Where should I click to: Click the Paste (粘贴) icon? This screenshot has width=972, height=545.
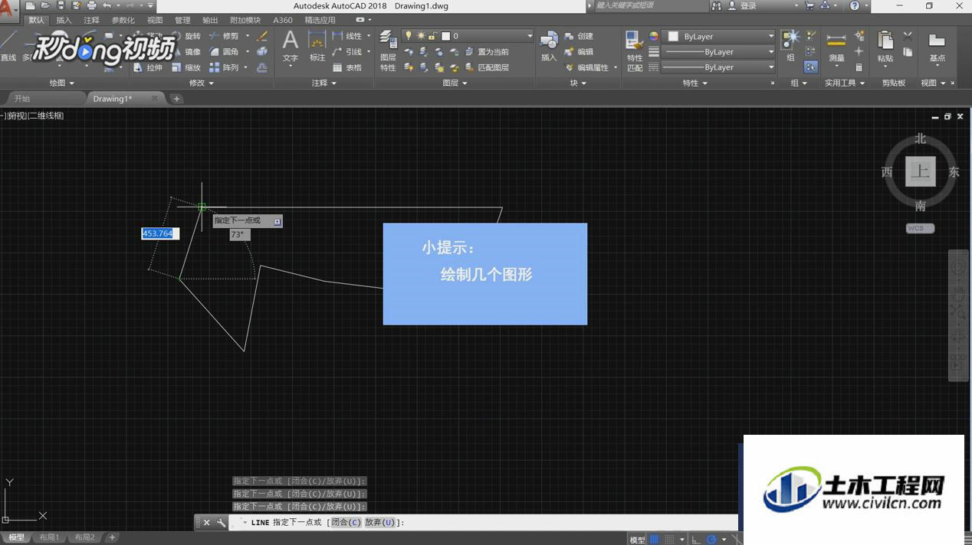885,46
